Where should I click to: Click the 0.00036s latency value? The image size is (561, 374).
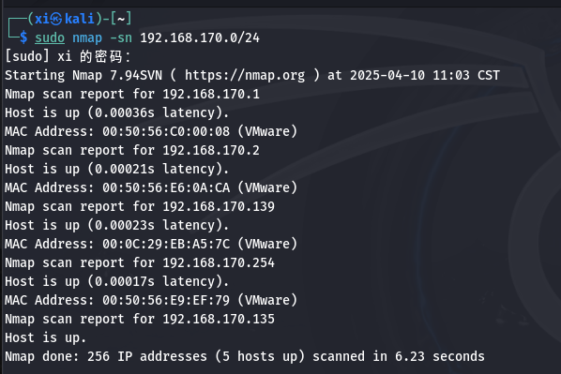tap(125, 113)
